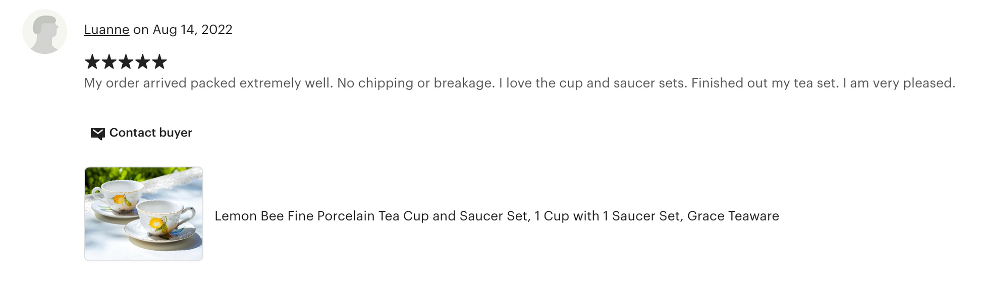Click the review date Aug 14, 2022

pyautogui.click(x=192, y=30)
